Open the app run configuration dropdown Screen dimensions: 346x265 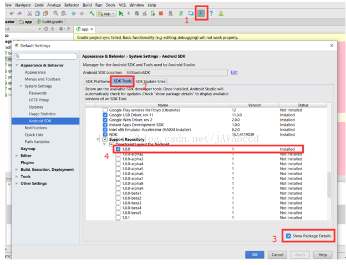(106, 13)
